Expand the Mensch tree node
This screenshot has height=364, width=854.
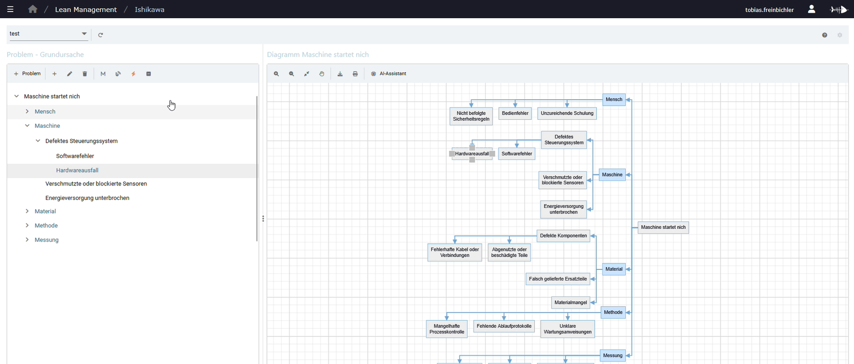click(x=27, y=111)
